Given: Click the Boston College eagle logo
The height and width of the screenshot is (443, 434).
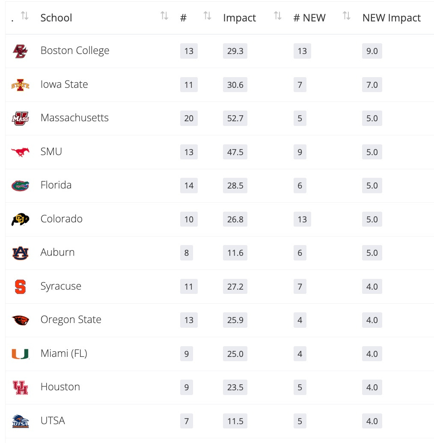Looking at the screenshot, I should click(x=20, y=51).
